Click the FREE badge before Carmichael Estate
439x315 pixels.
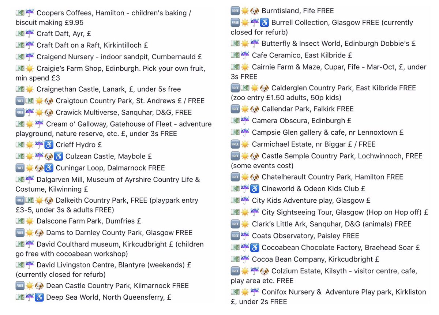tap(235, 144)
